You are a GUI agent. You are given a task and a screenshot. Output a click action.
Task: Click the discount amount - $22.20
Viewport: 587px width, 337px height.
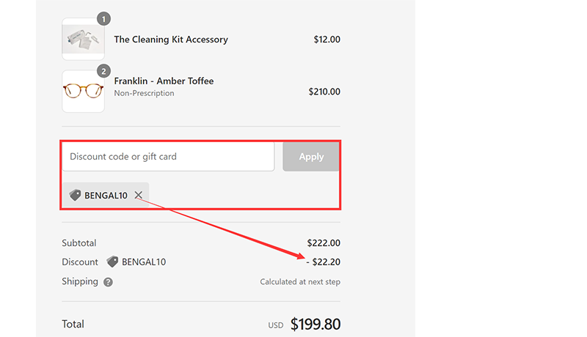[x=324, y=262]
